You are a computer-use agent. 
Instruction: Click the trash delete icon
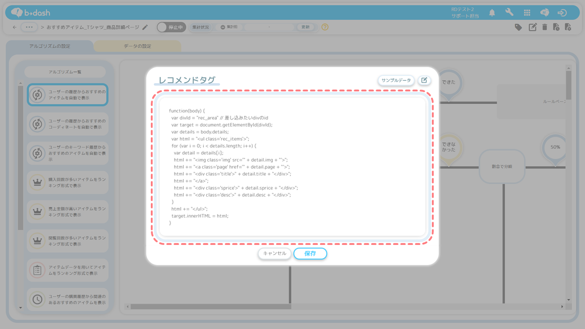545,27
